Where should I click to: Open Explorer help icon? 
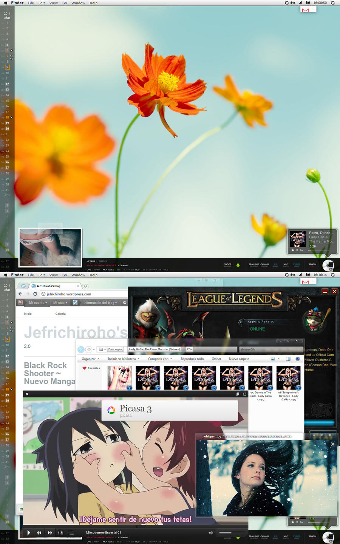point(298,359)
